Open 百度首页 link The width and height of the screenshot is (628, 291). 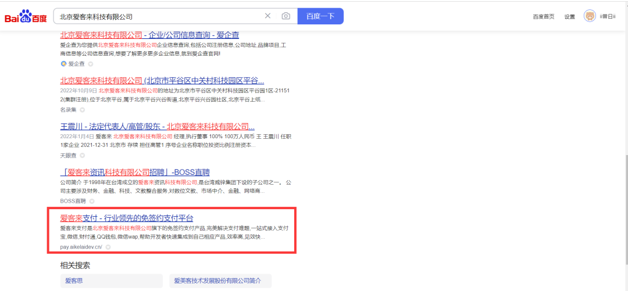[x=544, y=16]
